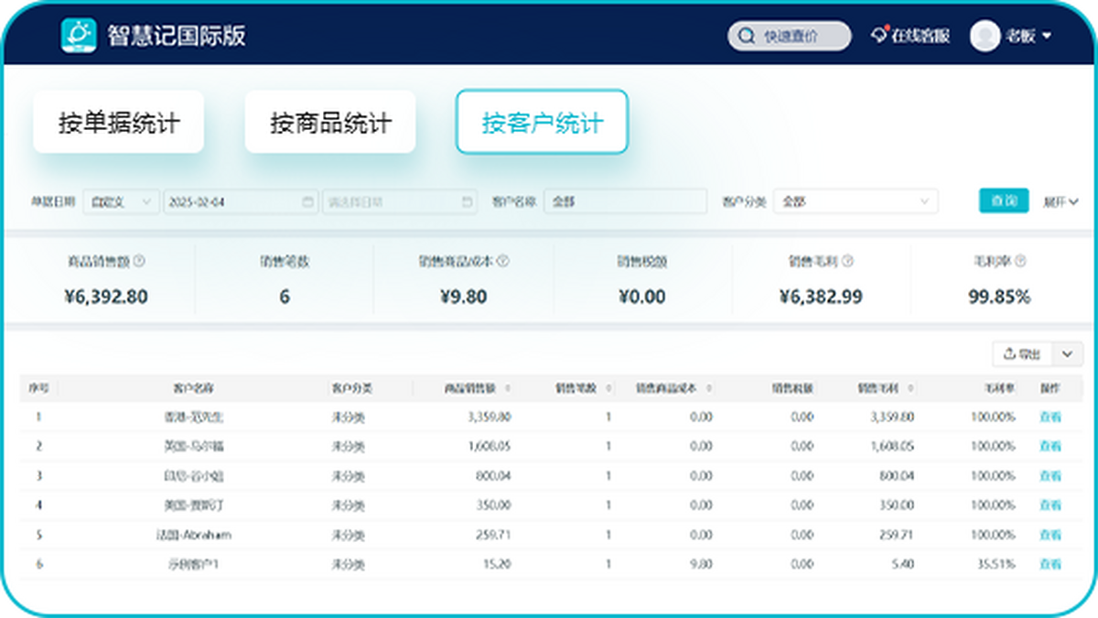
Task: Click the 智慧记 app logo icon
Action: point(78,35)
